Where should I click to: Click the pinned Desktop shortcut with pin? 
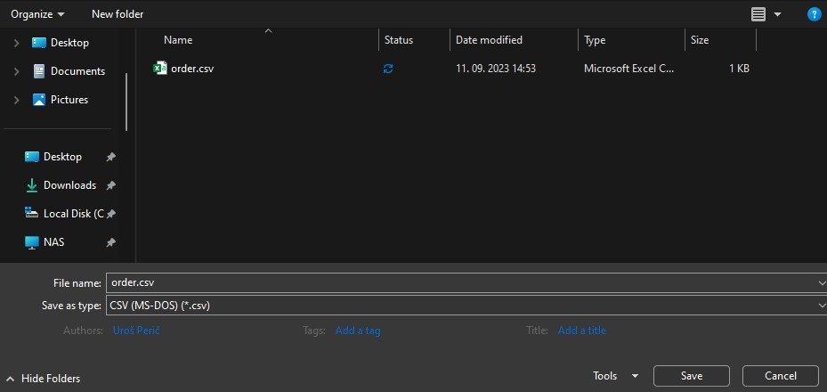(62, 157)
